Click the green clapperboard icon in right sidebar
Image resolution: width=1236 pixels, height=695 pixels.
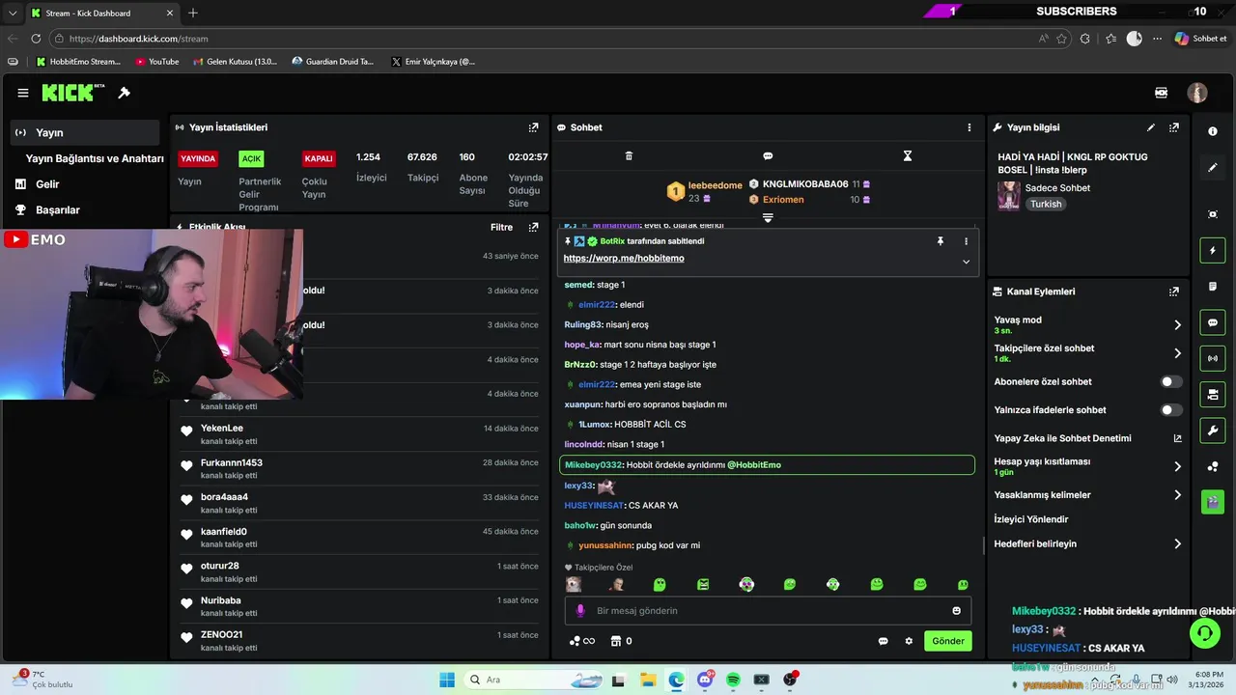point(1213,502)
